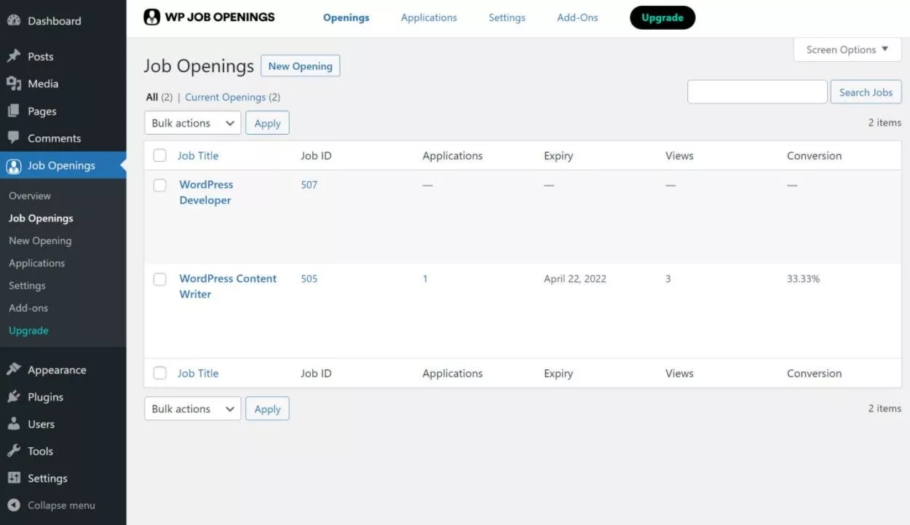910x525 pixels.
Task: Select Job Openings submenu item
Action: [41, 218]
